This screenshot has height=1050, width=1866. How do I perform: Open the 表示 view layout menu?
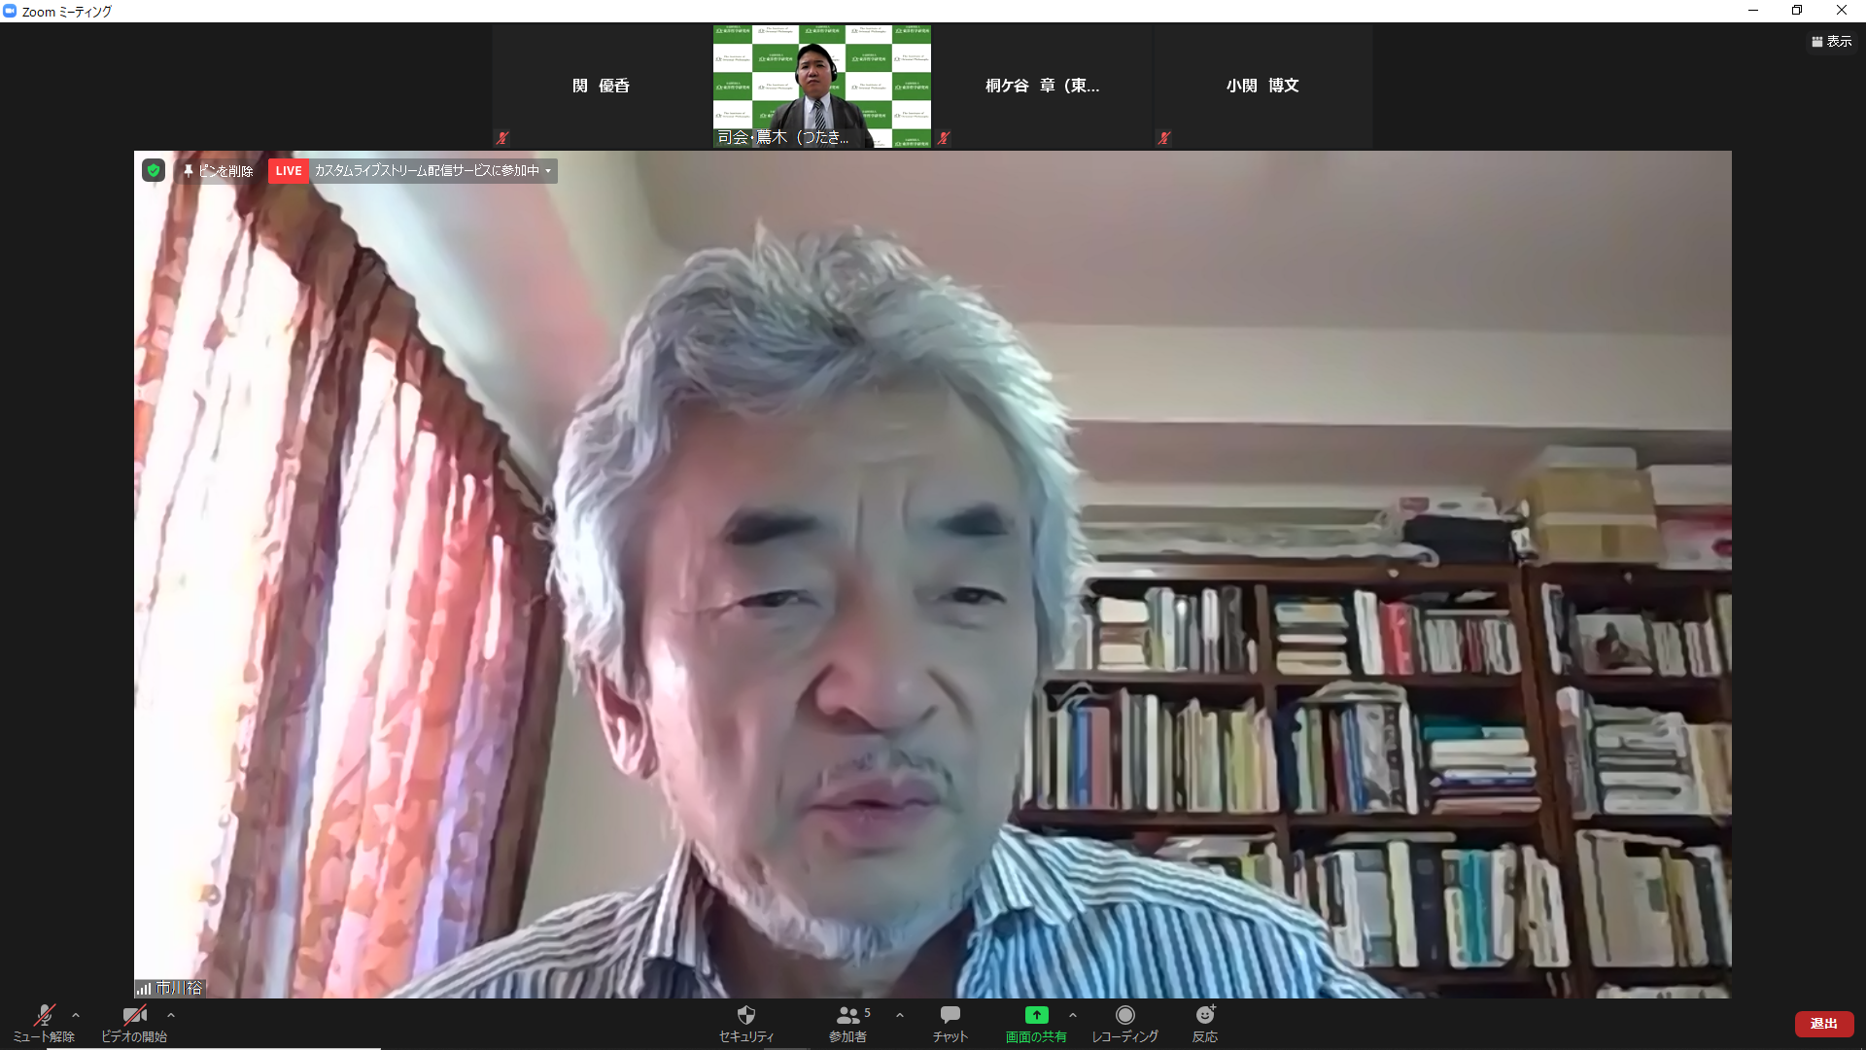coord(1832,41)
